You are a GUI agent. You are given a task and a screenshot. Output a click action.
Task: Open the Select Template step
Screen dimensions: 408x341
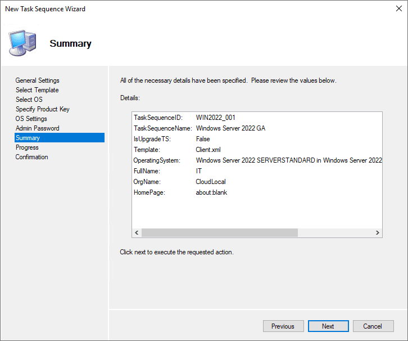click(37, 90)
